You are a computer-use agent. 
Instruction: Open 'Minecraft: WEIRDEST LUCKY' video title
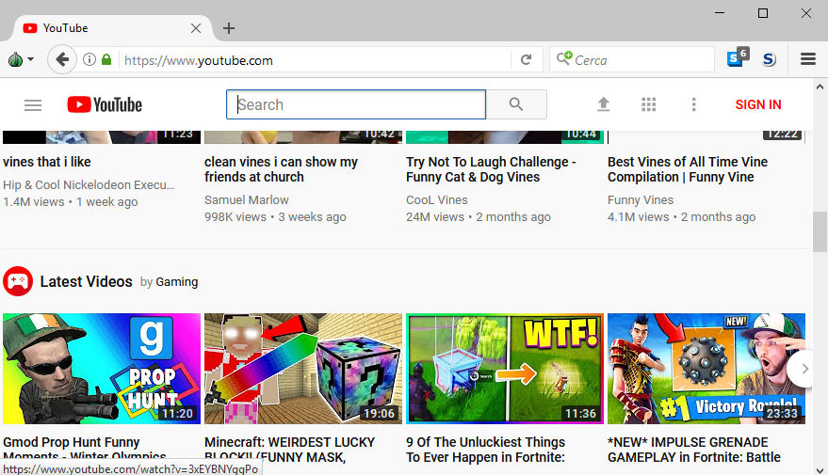coord(289,450)
